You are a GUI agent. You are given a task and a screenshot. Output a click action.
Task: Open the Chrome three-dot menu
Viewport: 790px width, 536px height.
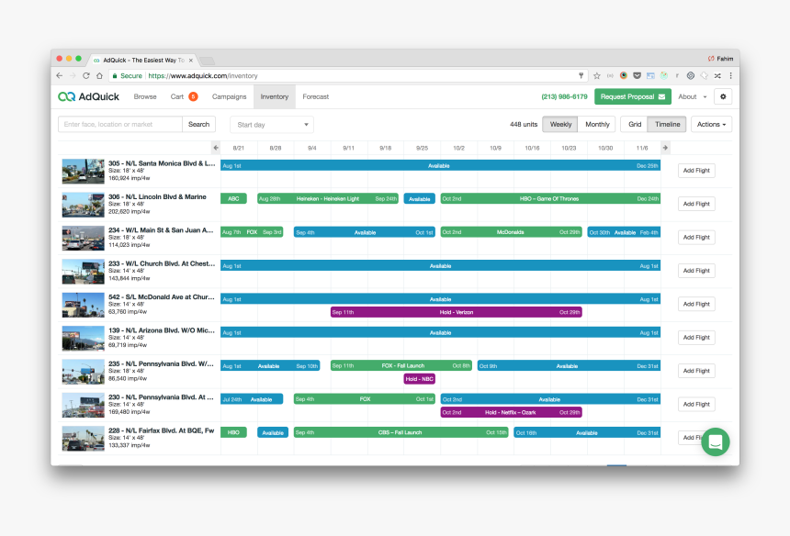[730, 75]
